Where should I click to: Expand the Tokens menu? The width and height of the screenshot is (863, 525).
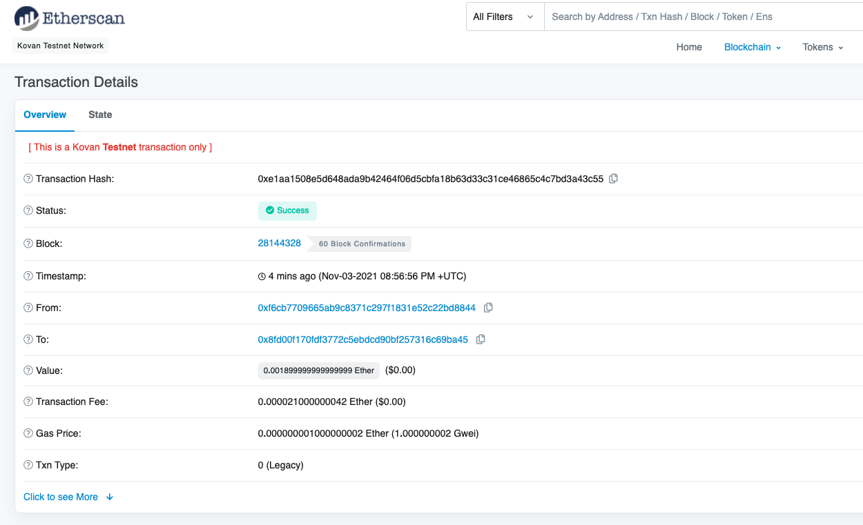[823, 47]
